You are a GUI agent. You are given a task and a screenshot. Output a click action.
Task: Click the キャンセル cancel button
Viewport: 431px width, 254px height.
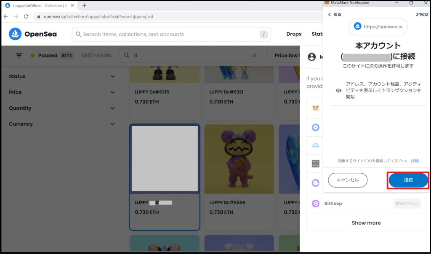click(x=348, y=180)
